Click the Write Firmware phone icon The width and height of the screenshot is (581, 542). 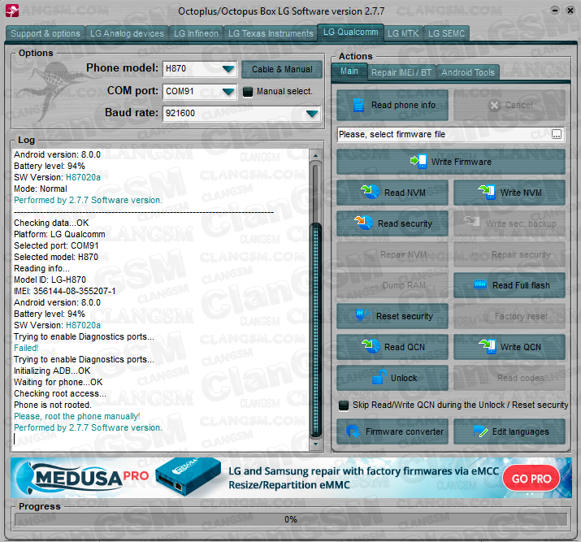coord(418,162)
